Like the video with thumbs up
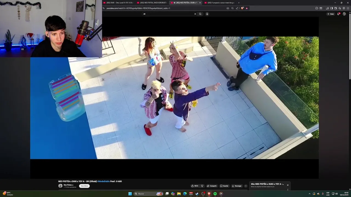Image resolution: width=351 pixels, height=197 pixels. (x=195, y=186)
